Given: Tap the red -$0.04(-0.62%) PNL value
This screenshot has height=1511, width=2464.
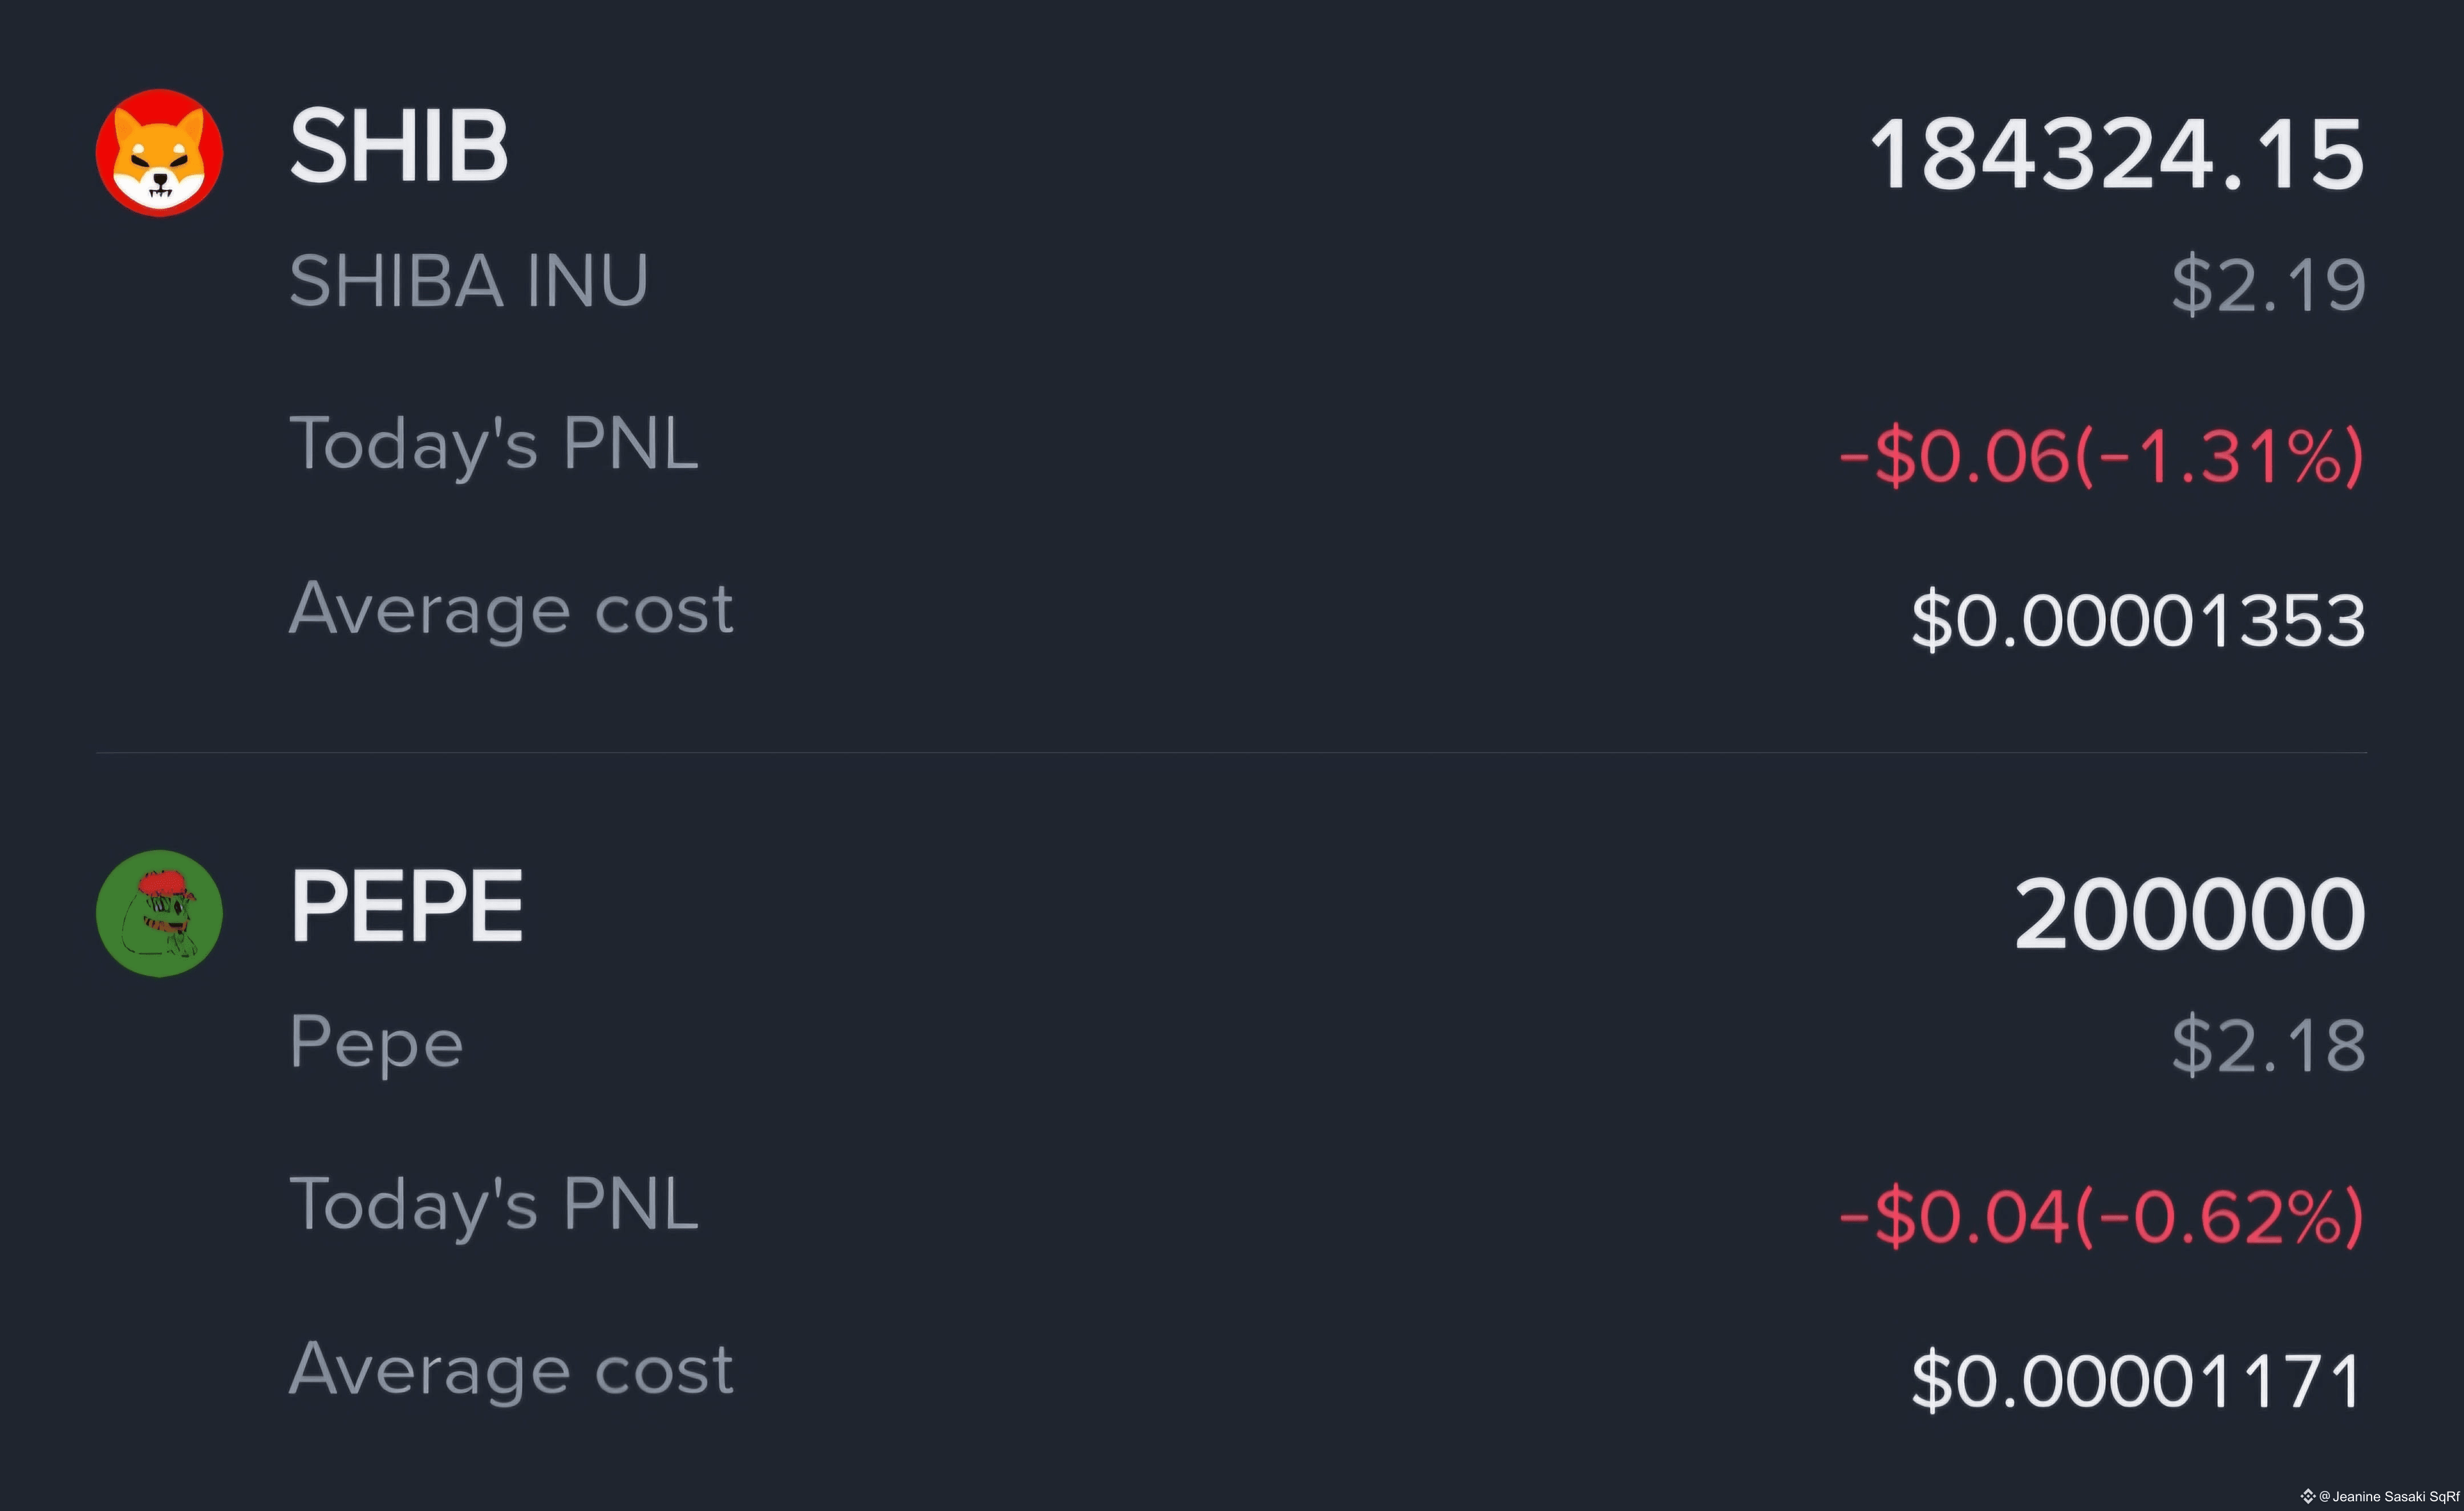Looking at the screenshot, I should click(2101, 1217).
